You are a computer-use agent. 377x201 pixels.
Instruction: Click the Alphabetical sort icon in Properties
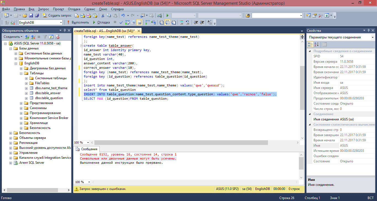pos(317,44)
